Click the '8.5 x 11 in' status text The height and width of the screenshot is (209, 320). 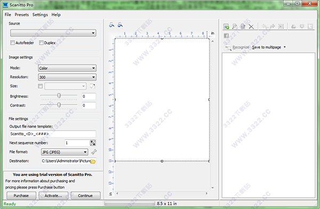(167, 204)
